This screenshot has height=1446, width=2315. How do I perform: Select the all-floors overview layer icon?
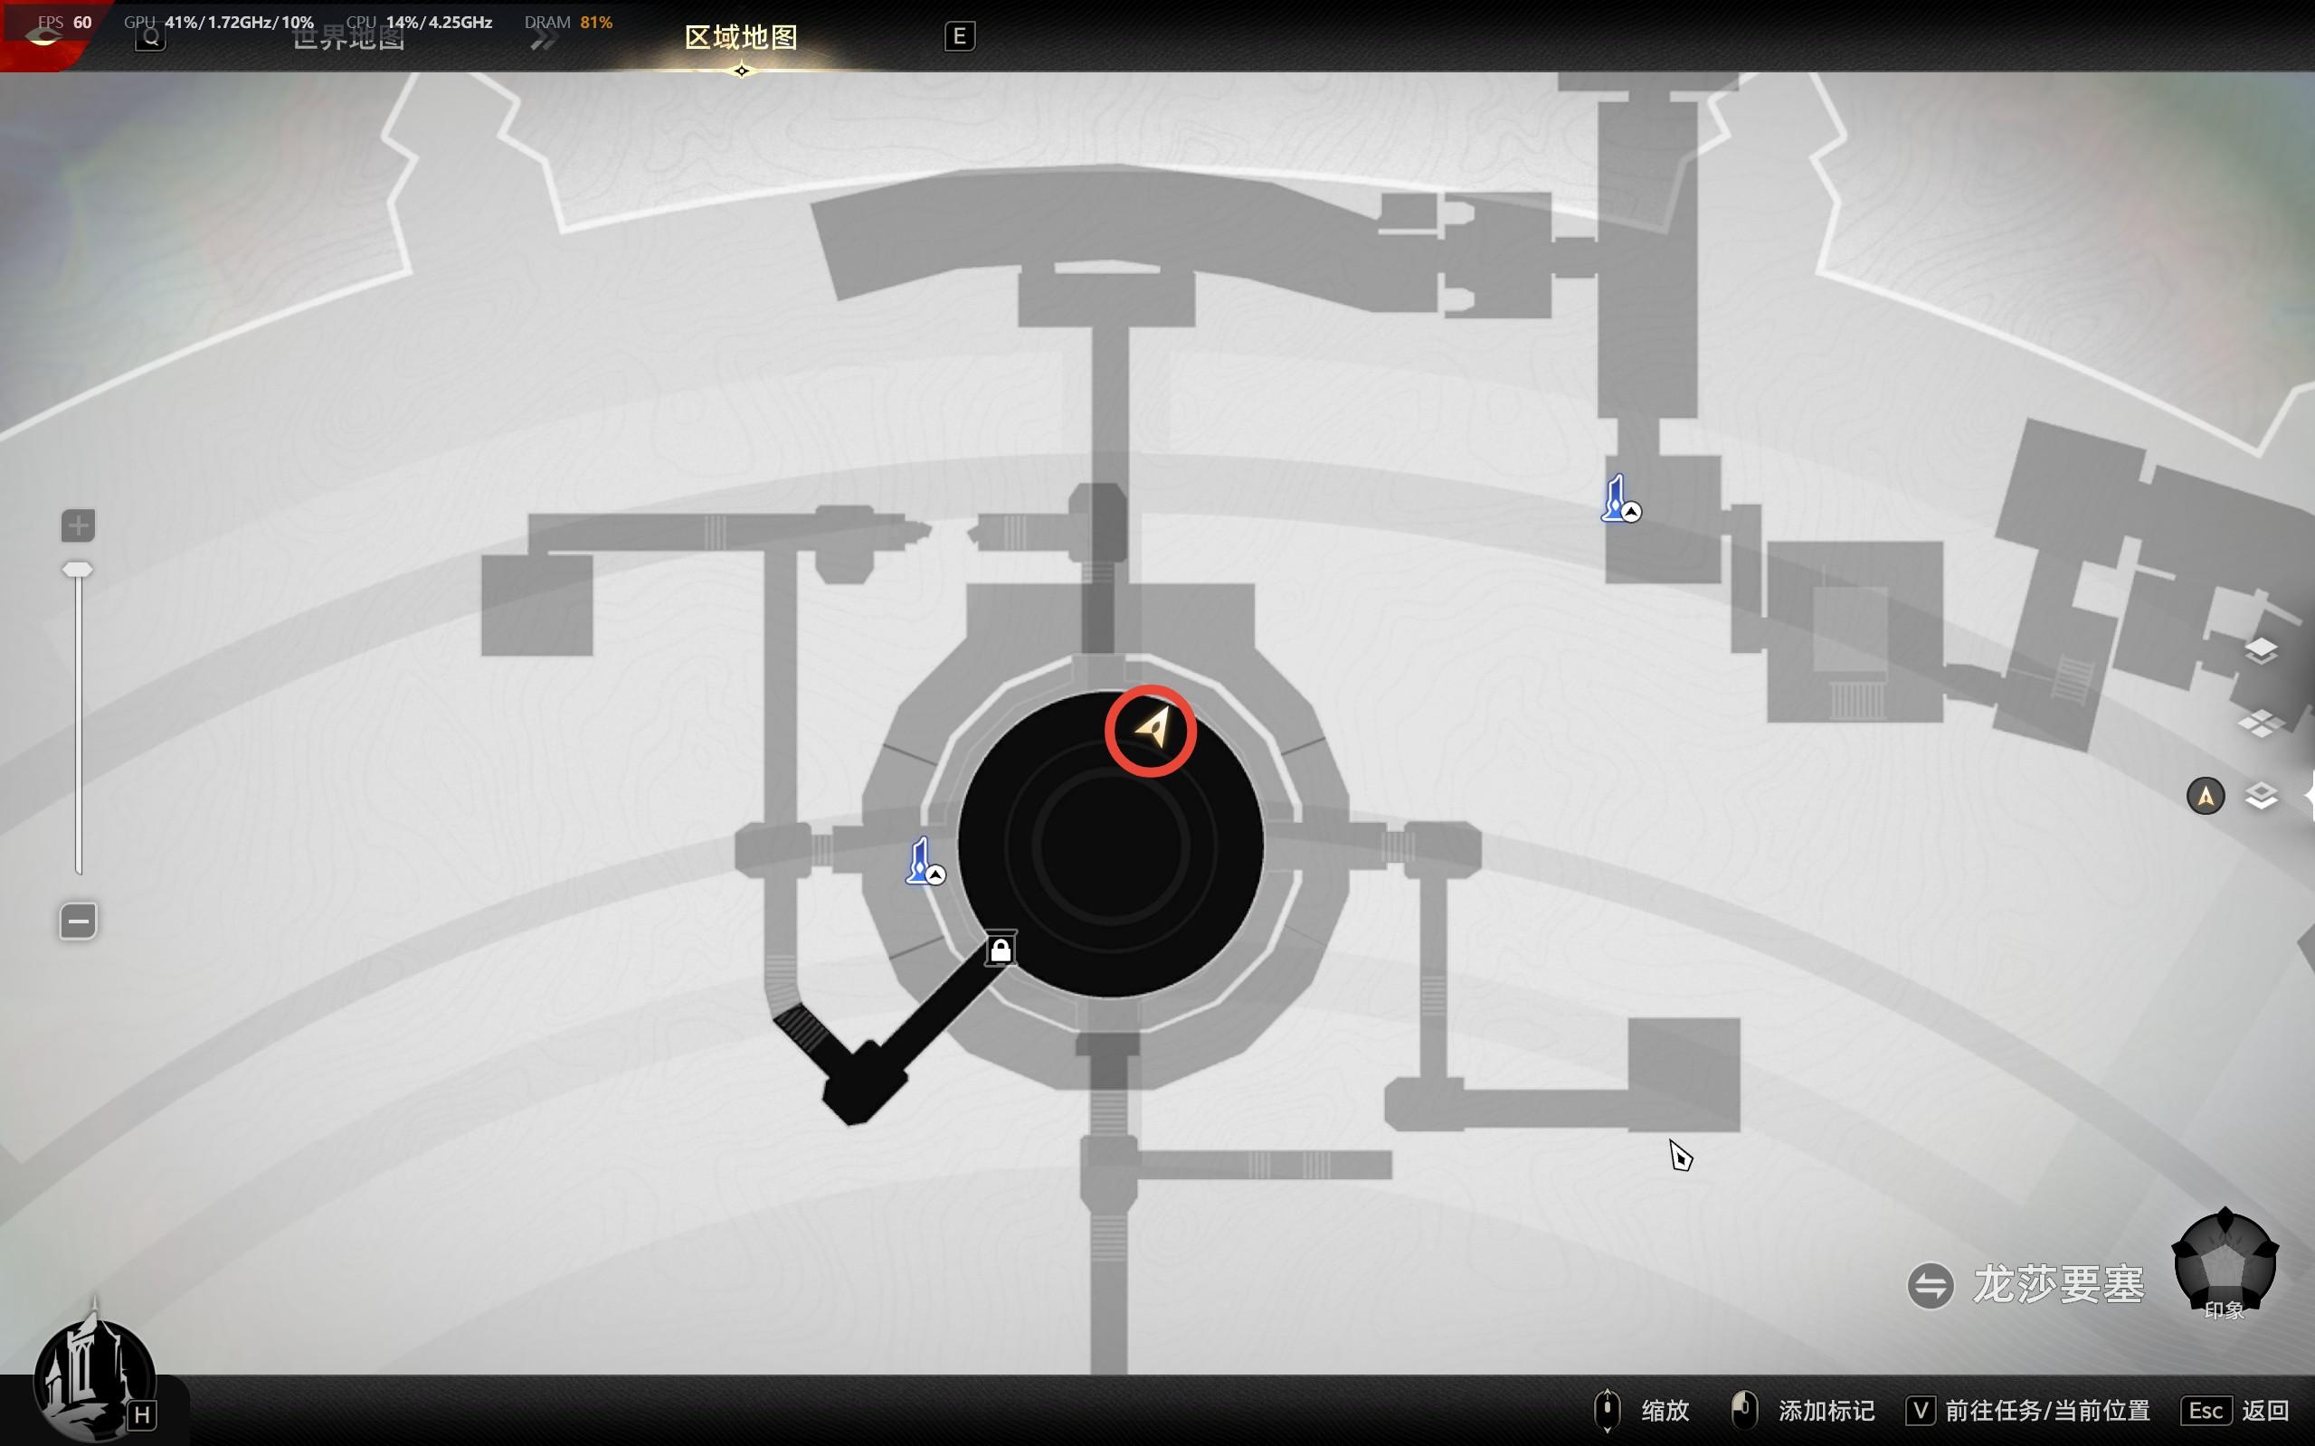[2261, 723]
